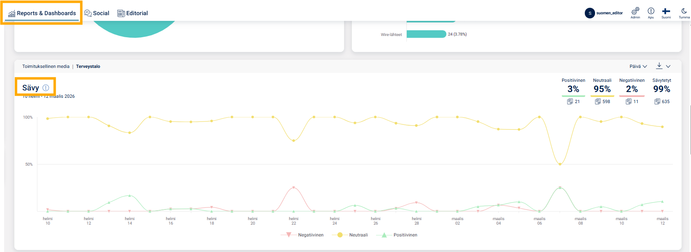Screen dimensions: 691x252
Task: Open the Reports & Dashboards tab
Action: (42, 13)
